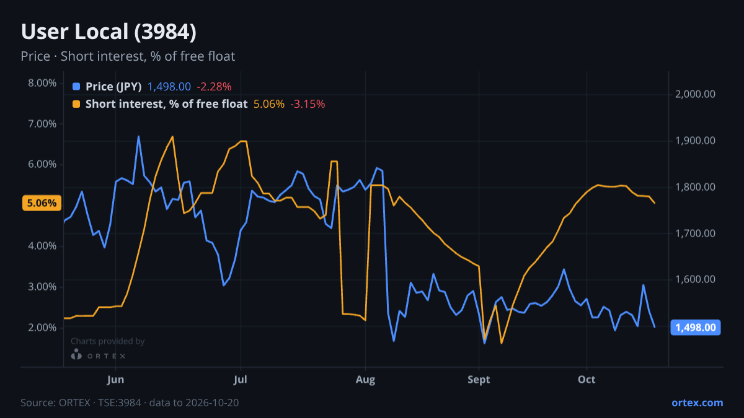This screenshot has width=744, height=418.
Task: Click the 'Oct' x-axis label
Action: point(587,379)
